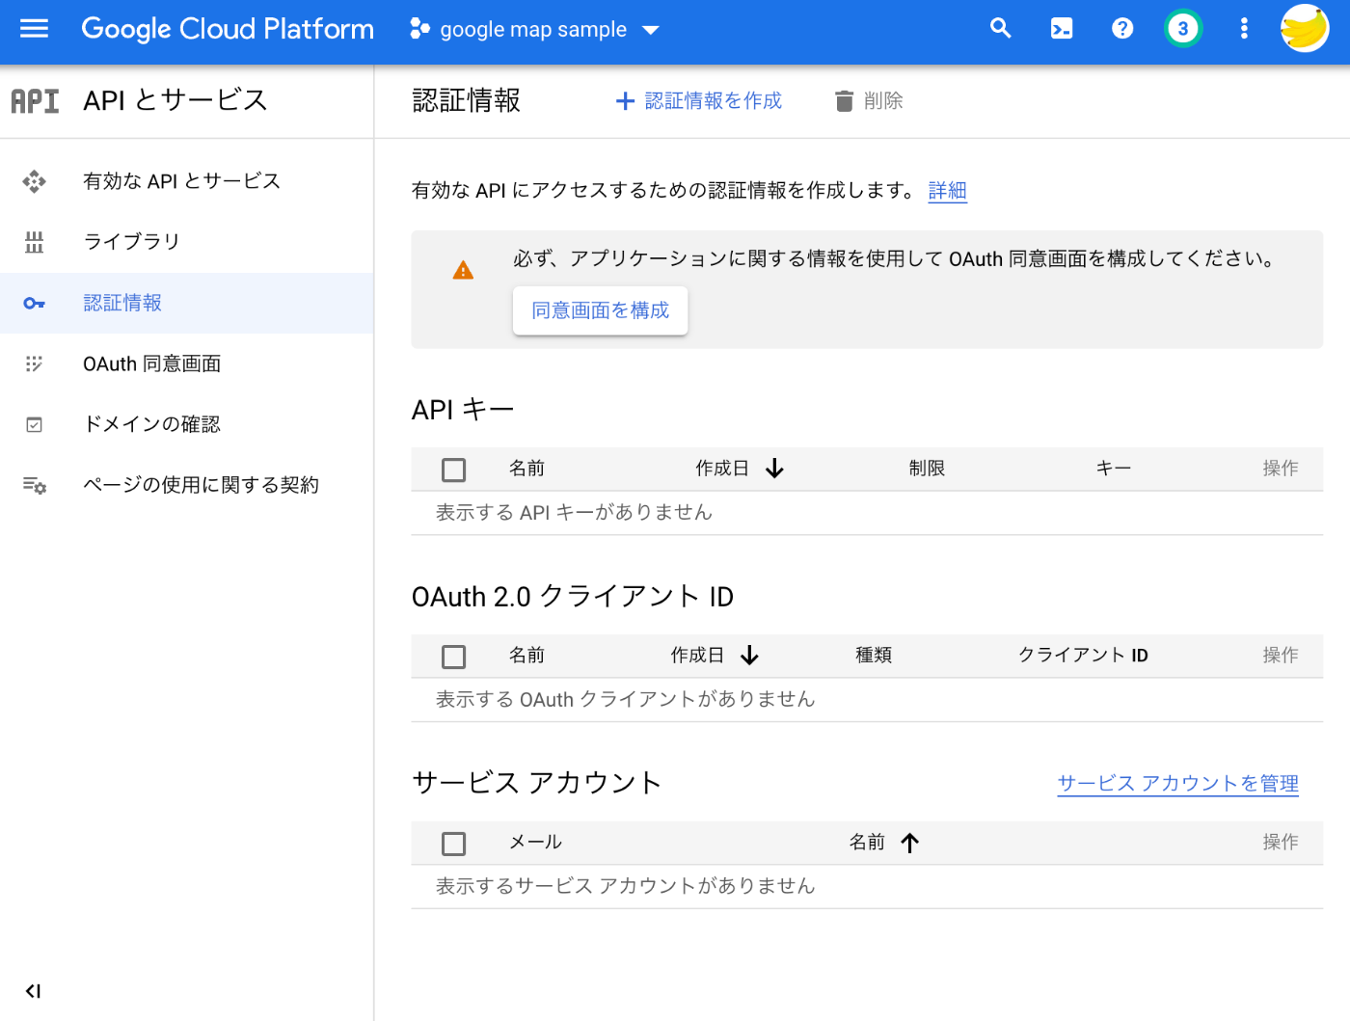Click 同意画面を構成 button
The height and width of the screenshot is (1021, 1350).
click(600, 310)
